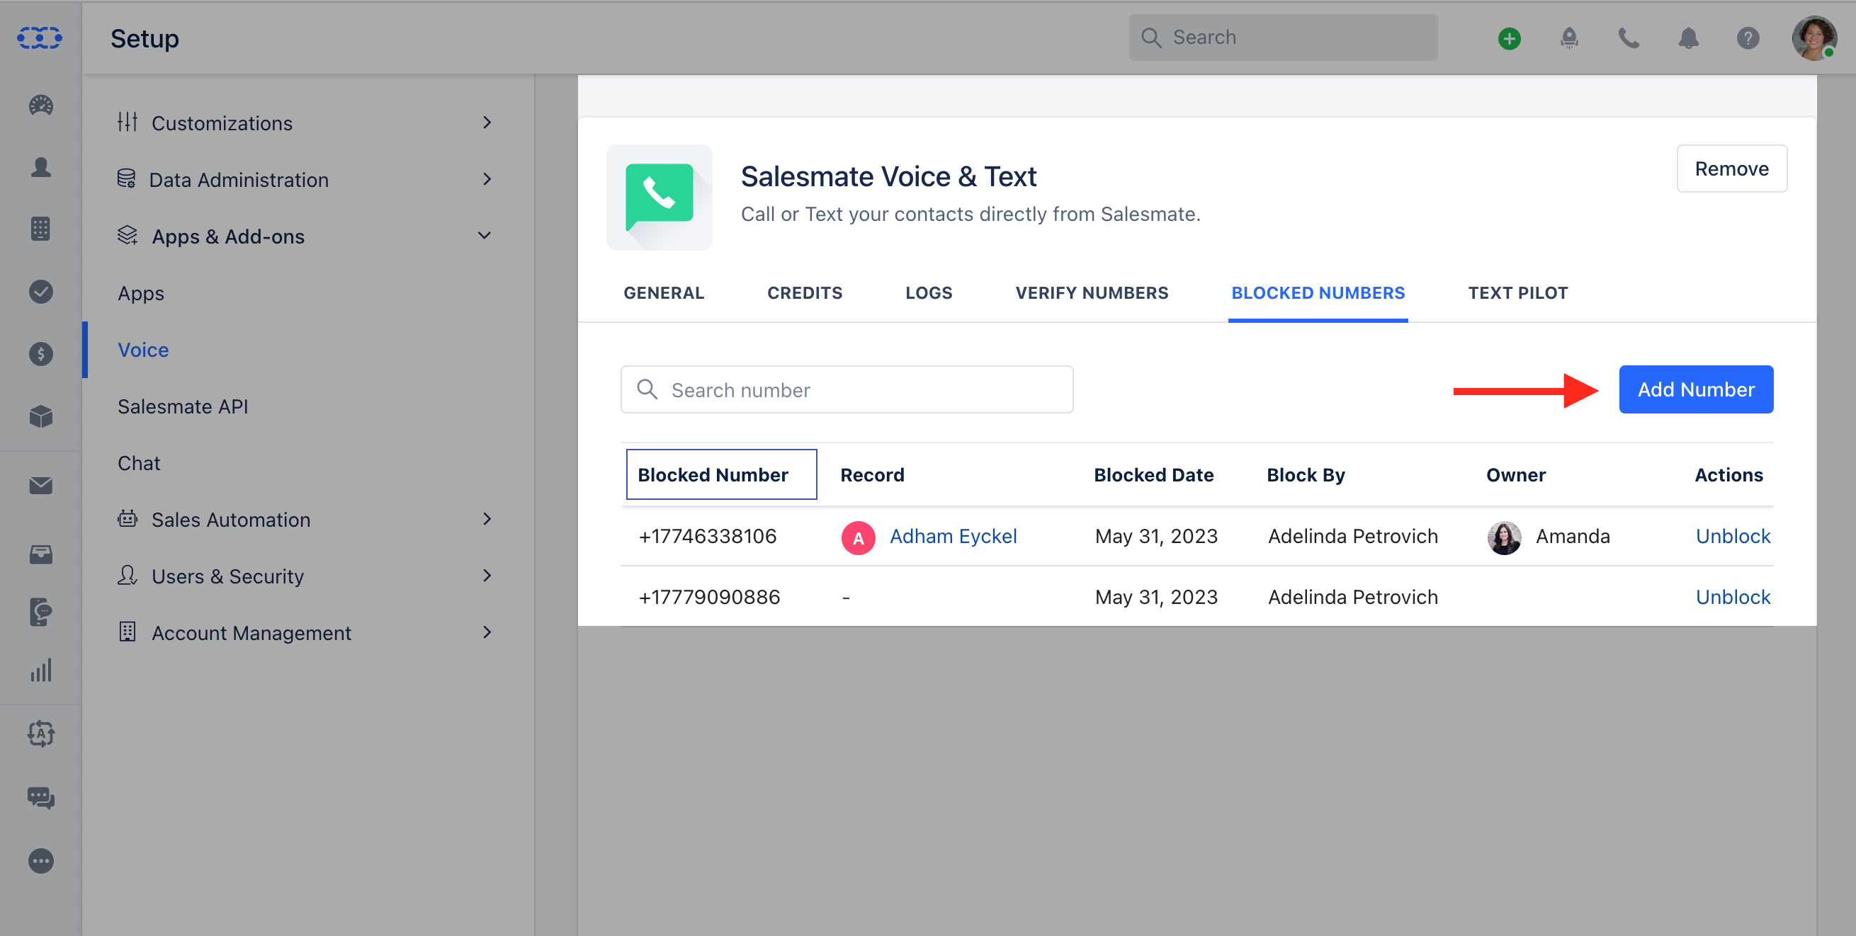Expand the Customizations section
This screenshot has width=1856, height=936.
tap(305, 123)
